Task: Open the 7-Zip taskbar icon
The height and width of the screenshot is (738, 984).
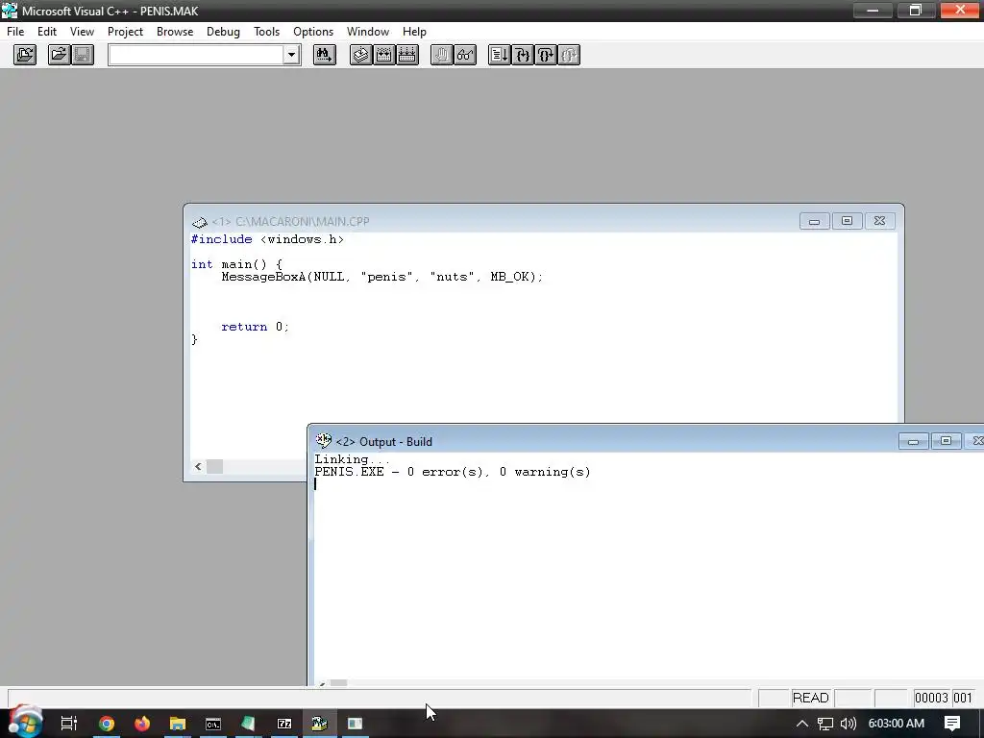Action: pyautogui.click(x=284, y=724)
